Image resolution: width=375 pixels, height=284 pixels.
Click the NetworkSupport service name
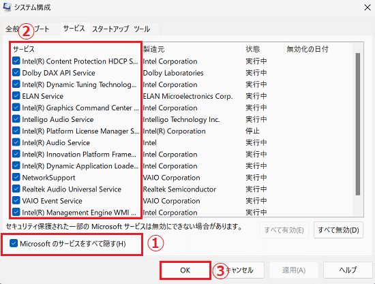[x=48, y=178]
